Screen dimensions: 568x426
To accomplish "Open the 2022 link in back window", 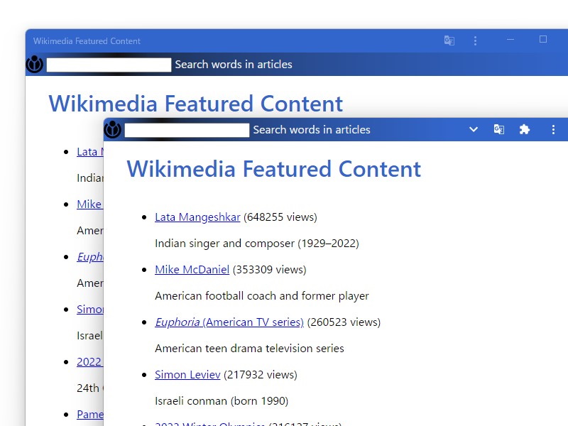I will point(90,362).
